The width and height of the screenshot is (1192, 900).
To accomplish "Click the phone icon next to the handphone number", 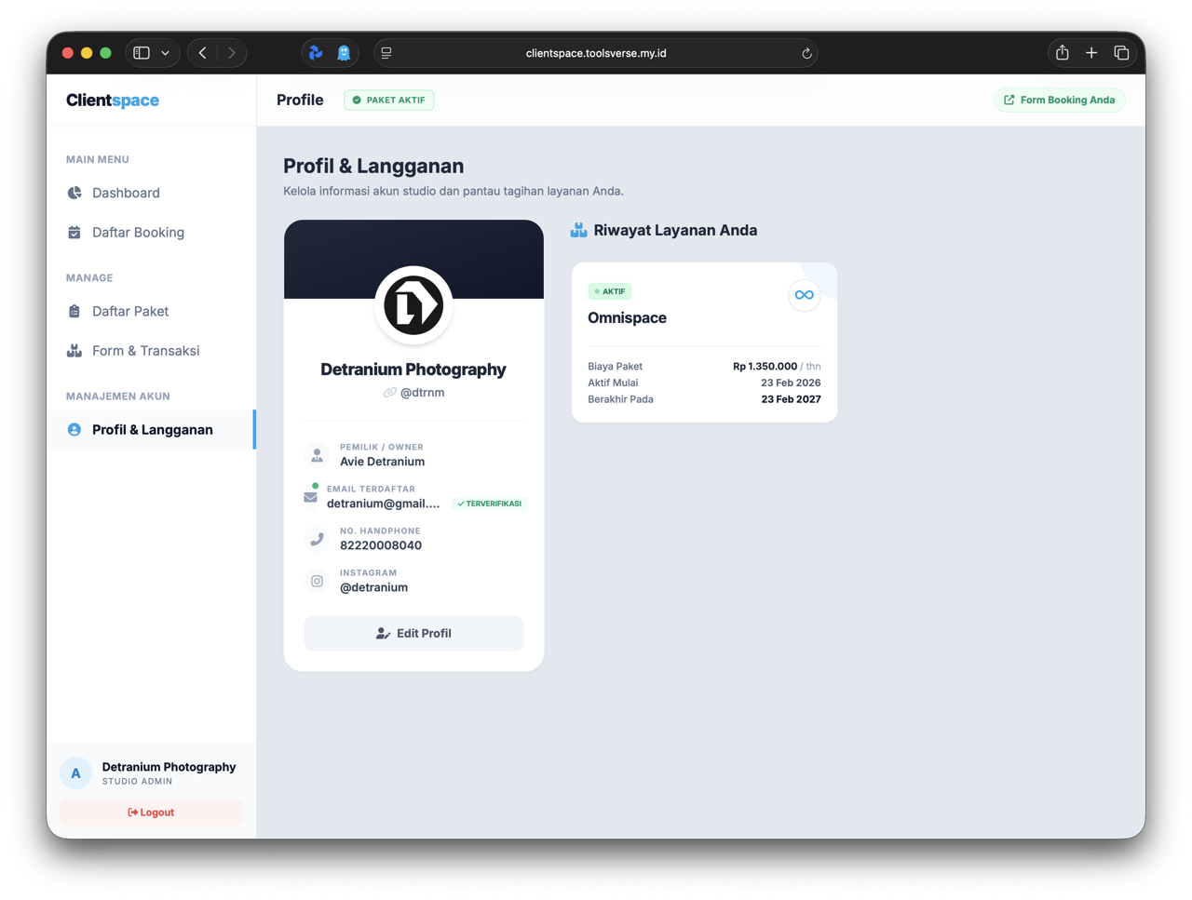I will (x=317, y=538).
